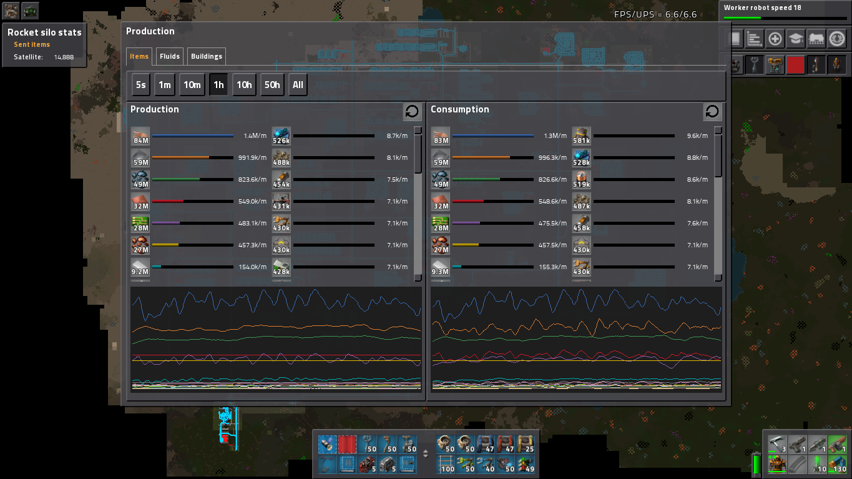Select the 488k item in Production
Image resolution: width=852 pixels, height=479 pixels.
pyautogui.click(x=282, y=158)
